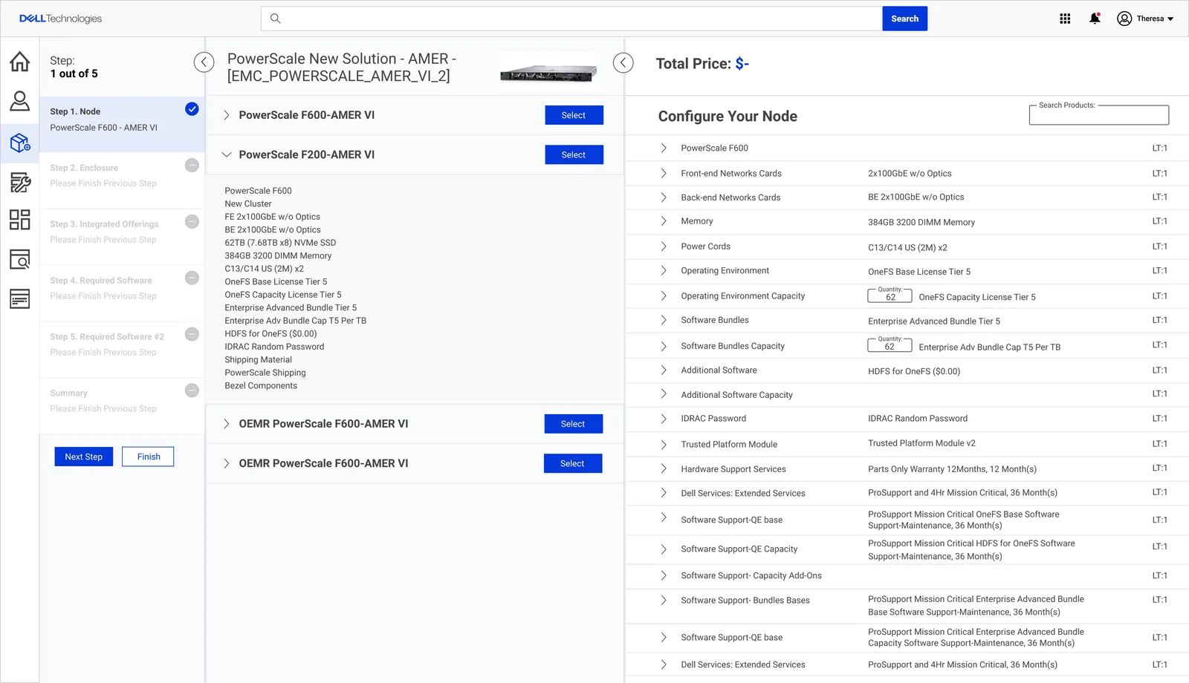
Task: Collapse the steps panel with its arrow
Action: (204, 62)
